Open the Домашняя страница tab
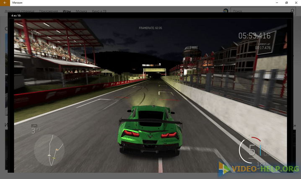Image resolution: width=301 pixels, height=179 pixels. [20, 11]
